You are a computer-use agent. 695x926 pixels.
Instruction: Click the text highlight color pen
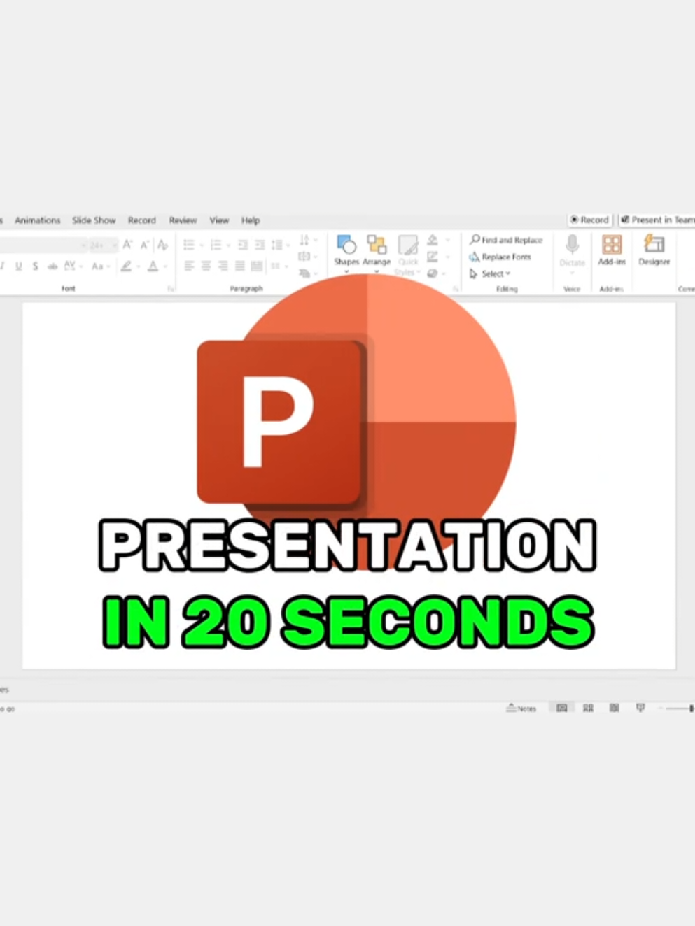coord(126,266)
